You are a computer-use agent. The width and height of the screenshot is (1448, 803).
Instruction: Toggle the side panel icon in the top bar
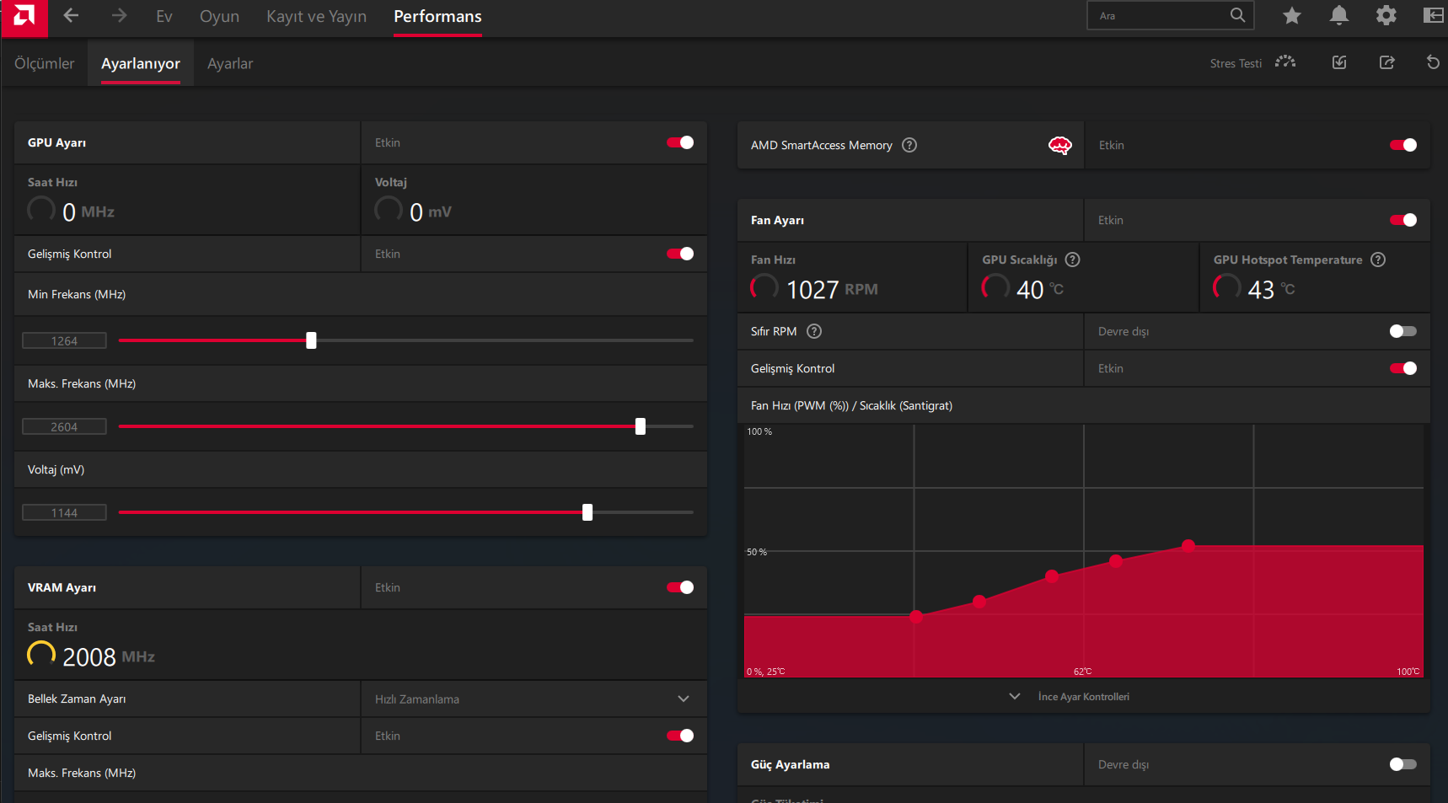pyautogui.click(x=1434, y=15)
